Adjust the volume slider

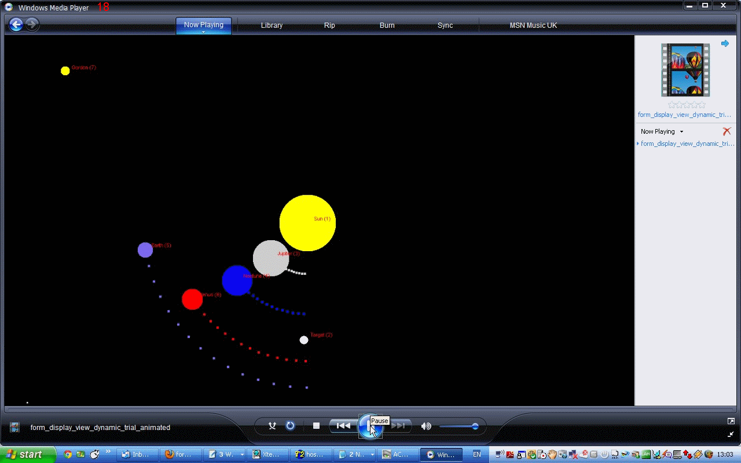coord(458,427)
